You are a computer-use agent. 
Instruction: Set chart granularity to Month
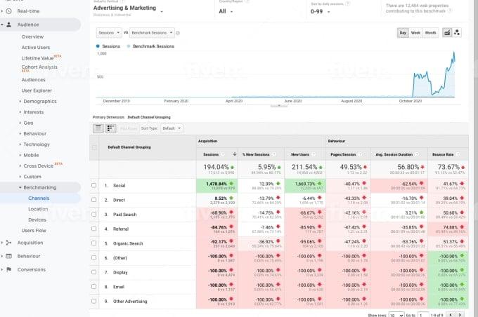pyautogui.click(x=430, y=32)
